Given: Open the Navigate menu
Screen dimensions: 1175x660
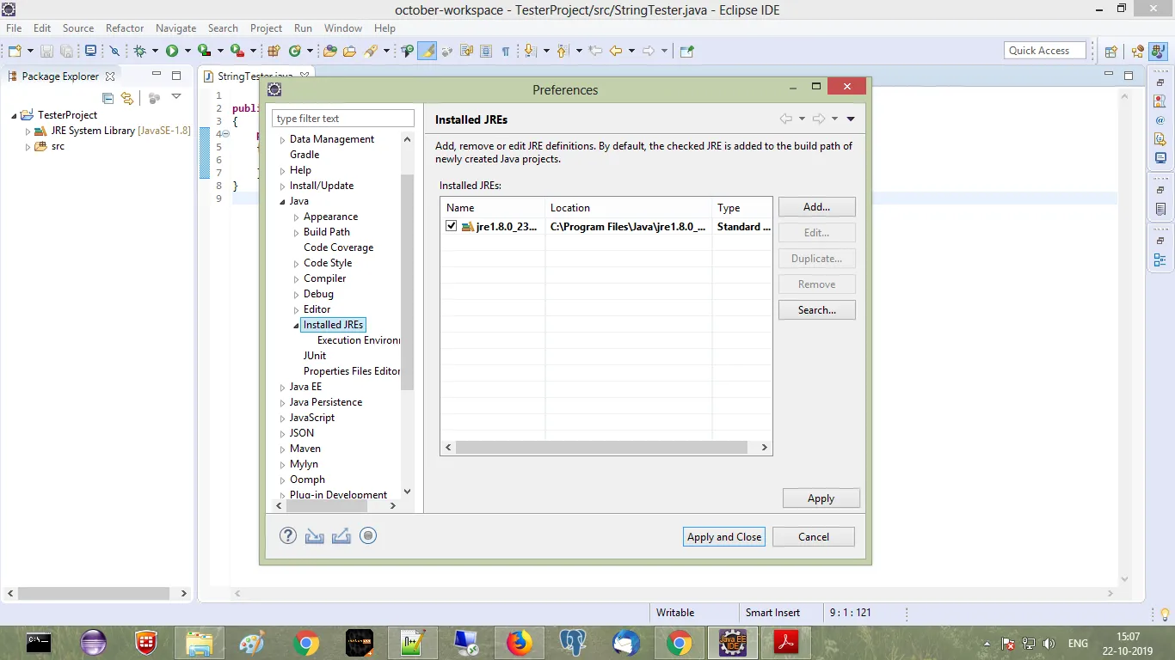Looking at the screenshot, I should tap(175, 28).
